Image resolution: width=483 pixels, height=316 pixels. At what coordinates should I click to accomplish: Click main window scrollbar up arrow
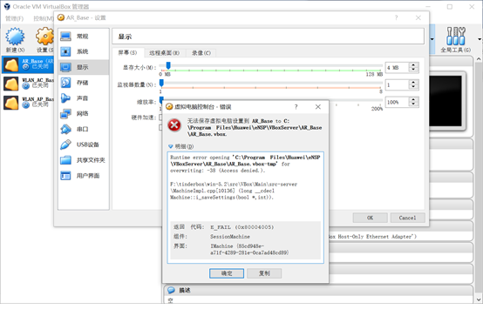[x=479, y=59]
